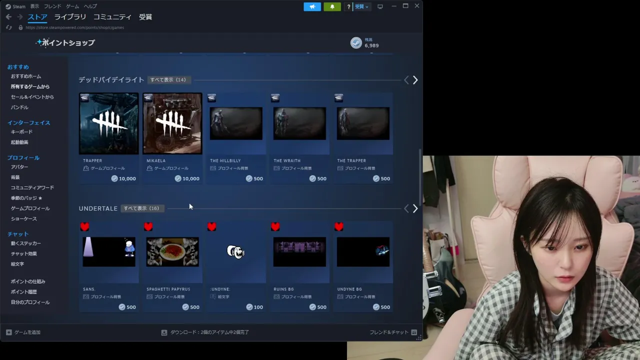Select 所有するゲームから in sidebar
The height and width of the screenshot is (360, 640).
pyautogui.click(x=30, y=87)
